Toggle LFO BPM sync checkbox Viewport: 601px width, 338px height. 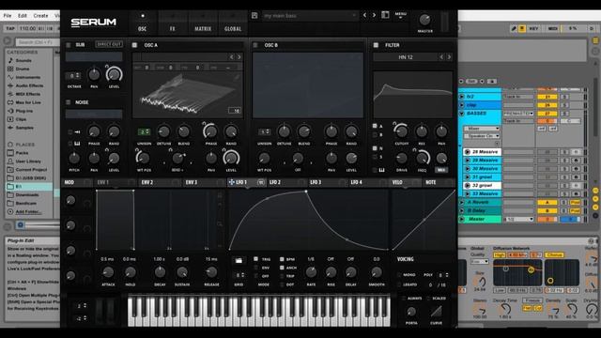click(x=282, y=259)
